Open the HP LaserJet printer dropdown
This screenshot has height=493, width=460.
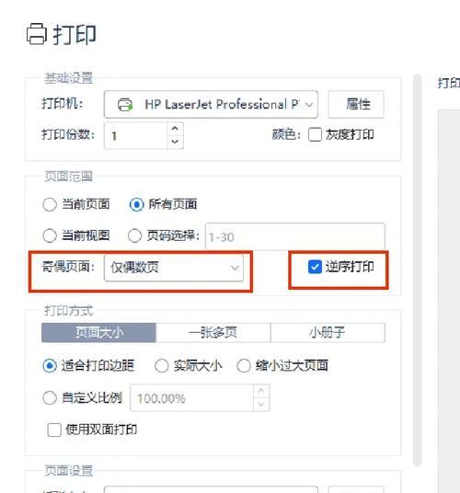211,104
